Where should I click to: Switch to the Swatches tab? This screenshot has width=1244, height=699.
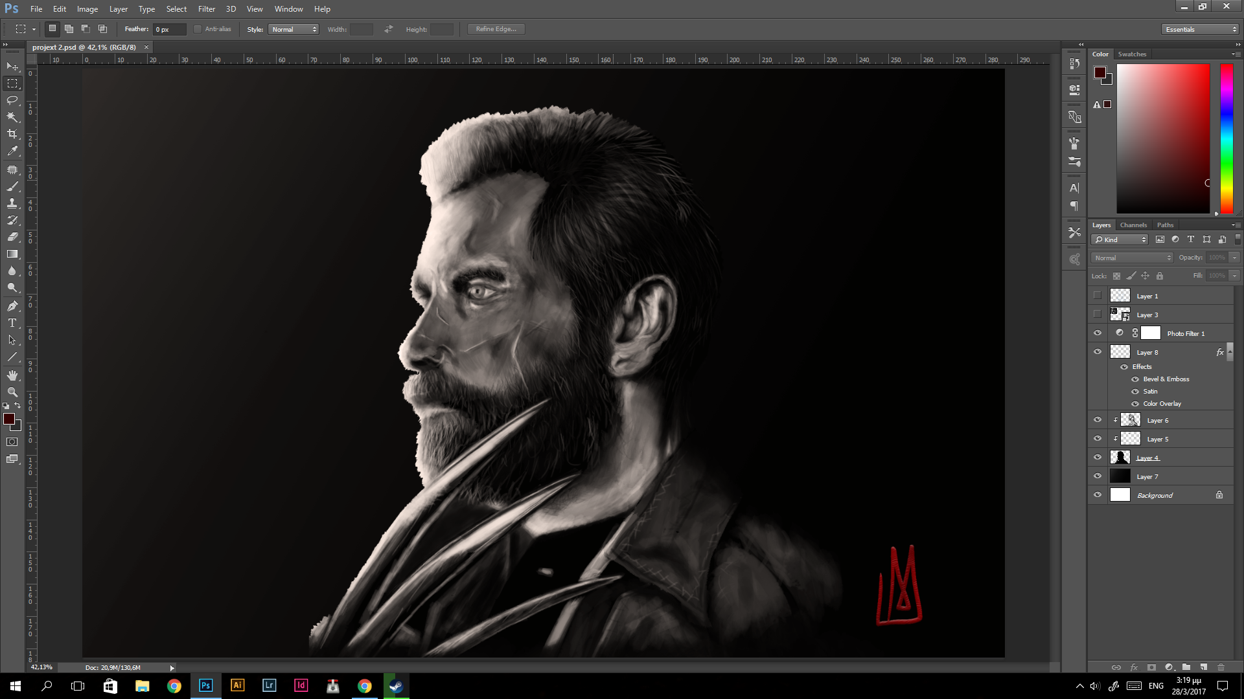click(x=1132, y=54)
